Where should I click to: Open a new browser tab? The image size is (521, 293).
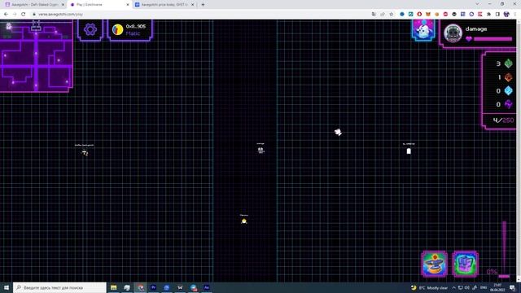click(203, 5)
